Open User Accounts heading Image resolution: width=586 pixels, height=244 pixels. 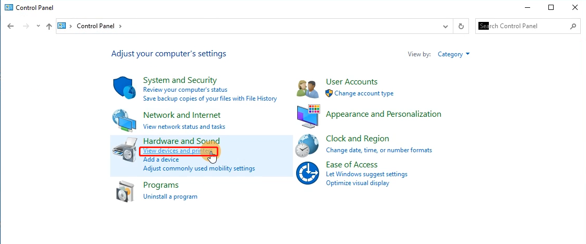pyautogui.click(x=351, y=82)
